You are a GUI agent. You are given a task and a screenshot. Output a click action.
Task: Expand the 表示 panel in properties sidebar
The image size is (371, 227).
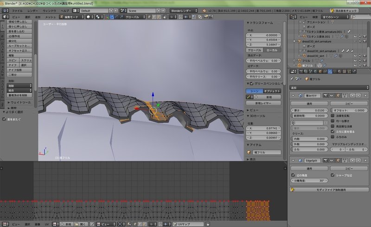248,159
